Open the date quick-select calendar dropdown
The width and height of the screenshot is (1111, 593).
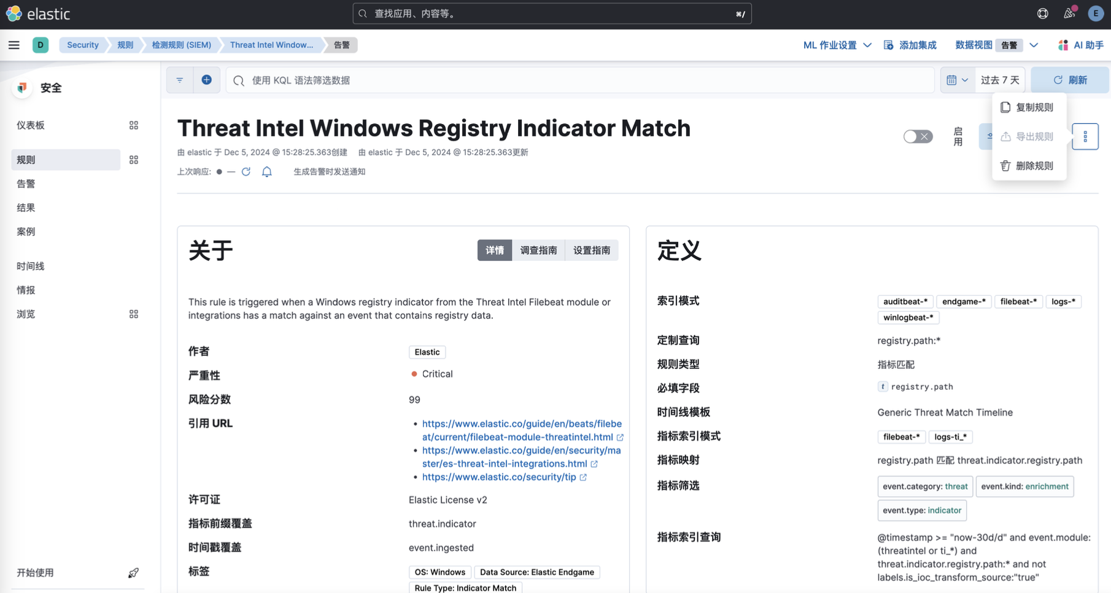[x=957, y=80]
